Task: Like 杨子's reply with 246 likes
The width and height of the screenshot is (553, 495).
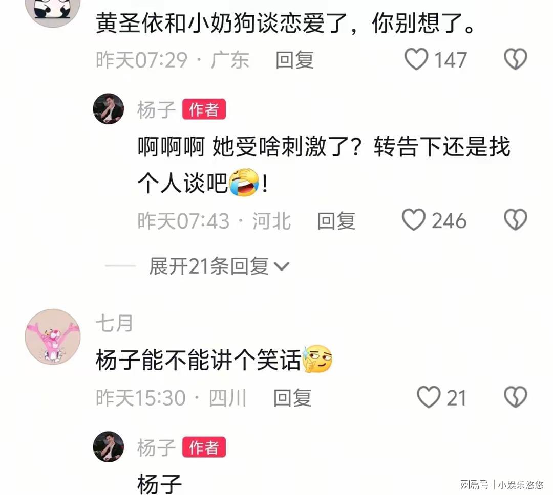Action: [414, 220]
